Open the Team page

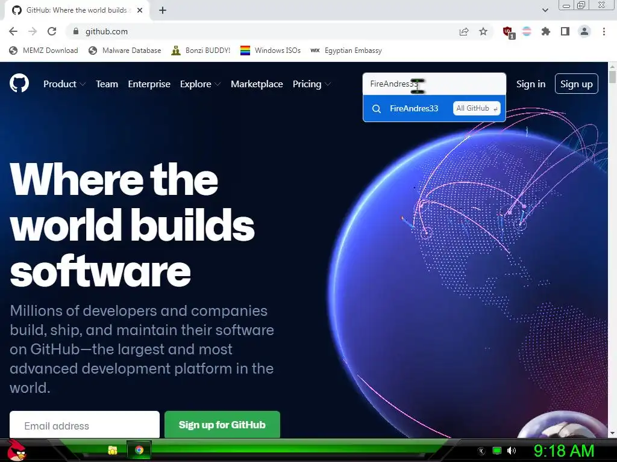pyautogui.click(x=107, y=84)
